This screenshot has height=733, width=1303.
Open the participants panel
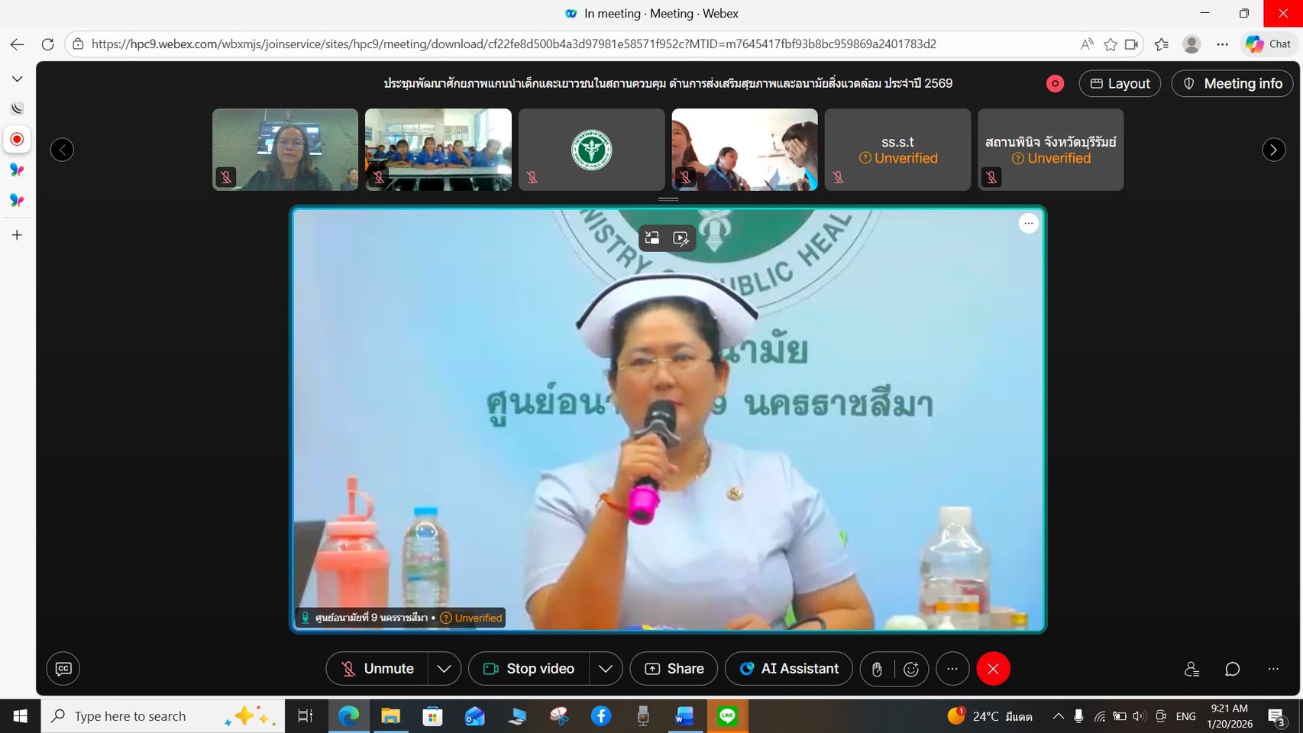(x=1191, y=669)
